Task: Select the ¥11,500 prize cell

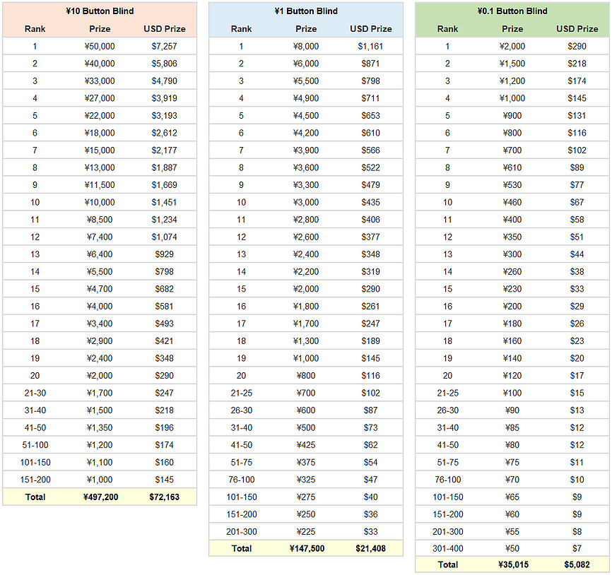Action: (x=100, y=185)
